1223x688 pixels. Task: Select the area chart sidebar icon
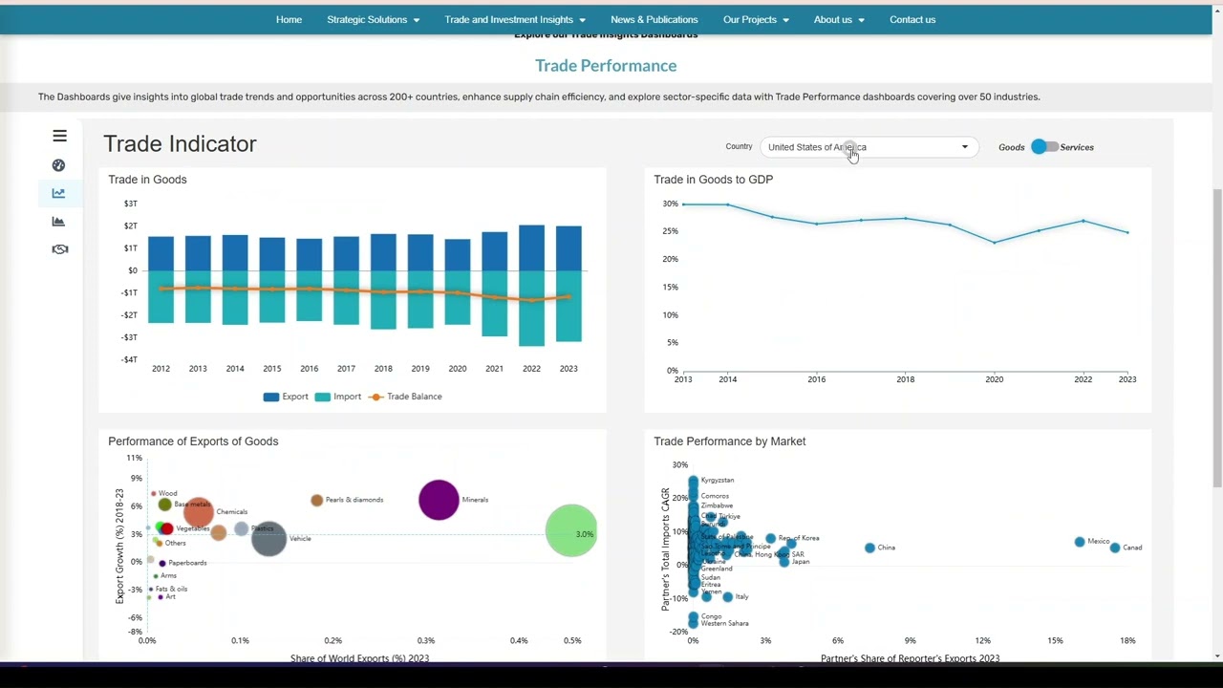(x=59, y=222)
